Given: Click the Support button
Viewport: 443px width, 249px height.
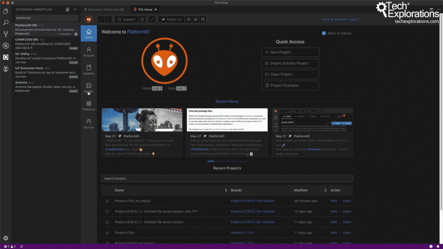Looking at the screenshot, I should pyautogui.click(x=126, y=19).
